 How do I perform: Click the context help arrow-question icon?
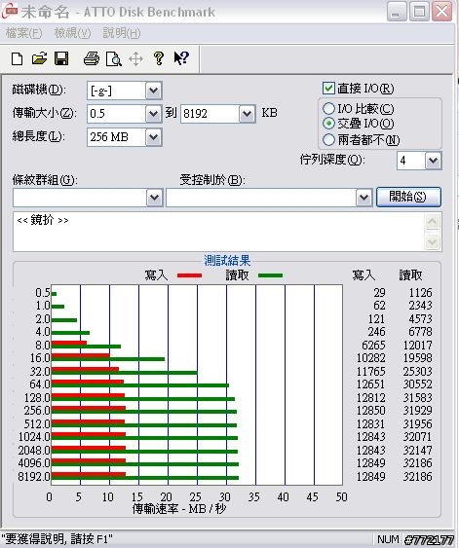181,58
